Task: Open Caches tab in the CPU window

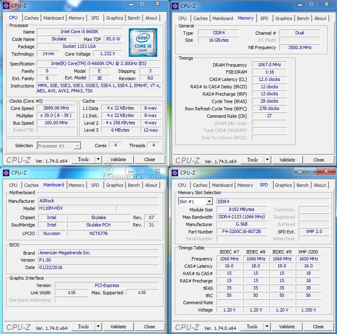Action: [x=31, y=18]
